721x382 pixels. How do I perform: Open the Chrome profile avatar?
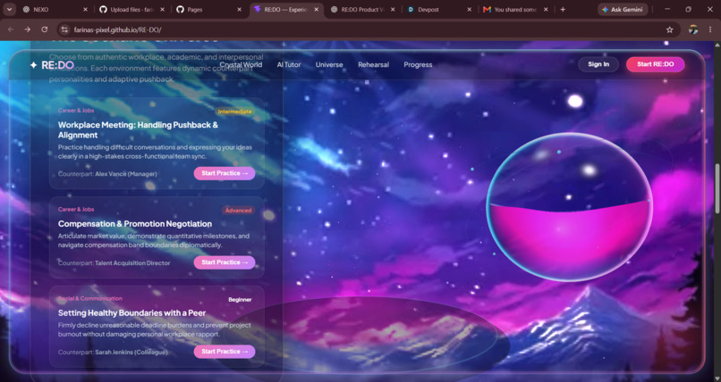click(693, 29)
